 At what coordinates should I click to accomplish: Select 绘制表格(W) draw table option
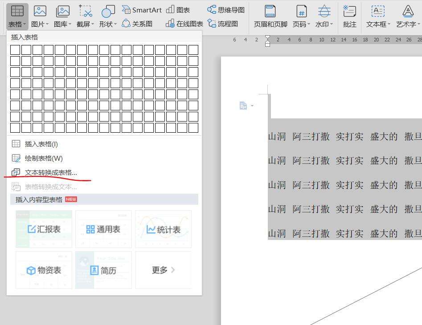[43, 158]
